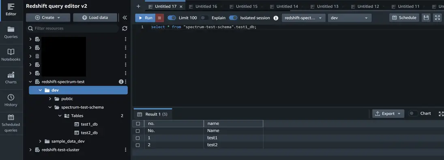Collapse the dev database node
This screenshot has width=444, height=160.
click(x=40, y=90)
